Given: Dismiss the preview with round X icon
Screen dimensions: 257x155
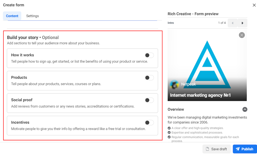Looking at the screenshot, I should 242,35.
